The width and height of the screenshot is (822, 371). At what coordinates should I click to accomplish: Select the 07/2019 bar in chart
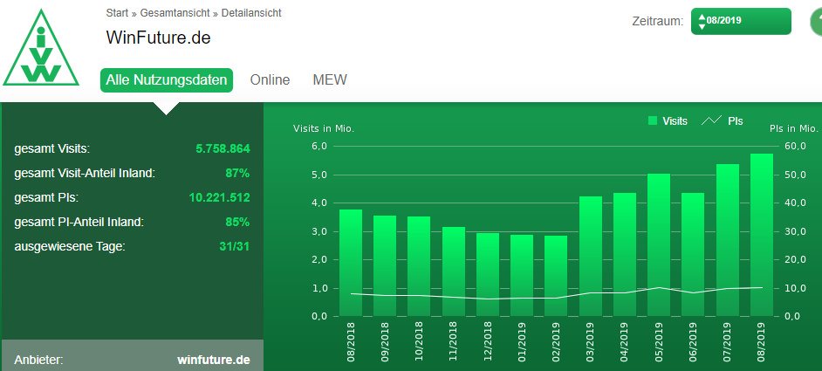pos(728,240)
